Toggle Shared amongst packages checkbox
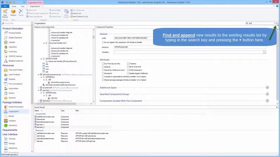The image size is (280, 157). (x=103, y=80)
